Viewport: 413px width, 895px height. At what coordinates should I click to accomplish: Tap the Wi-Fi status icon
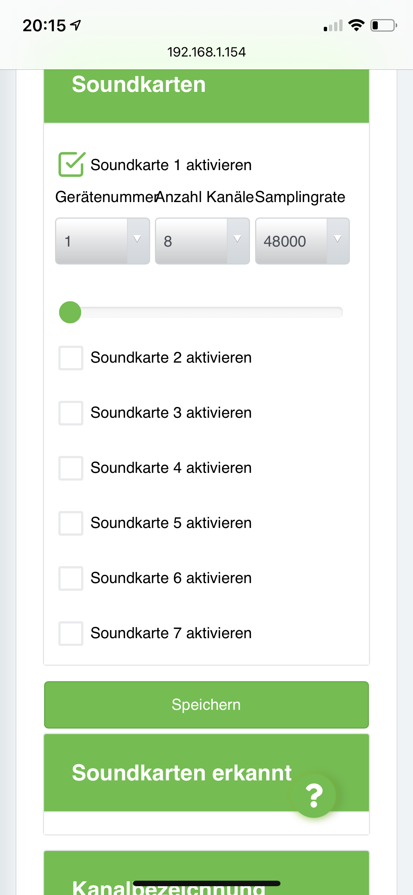click(356, 25)
